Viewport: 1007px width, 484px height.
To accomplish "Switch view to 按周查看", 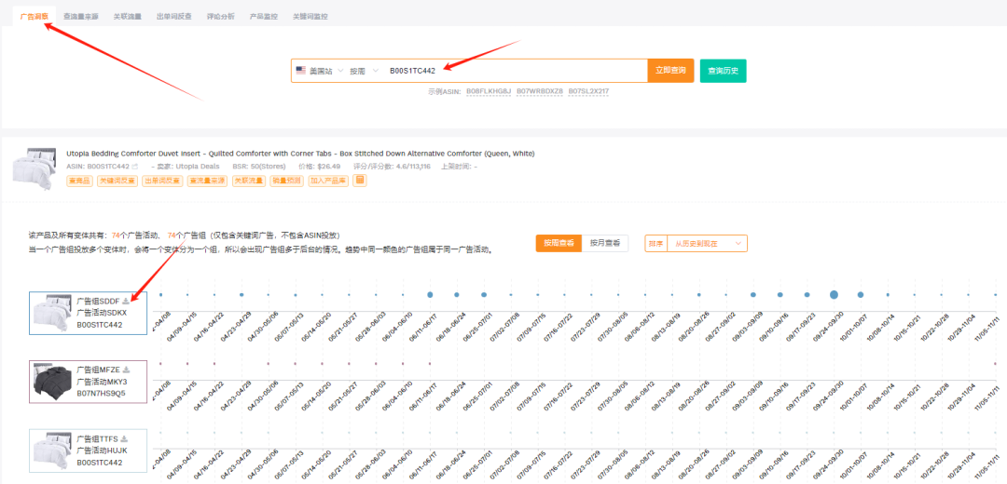I will [x=559, y=244].
